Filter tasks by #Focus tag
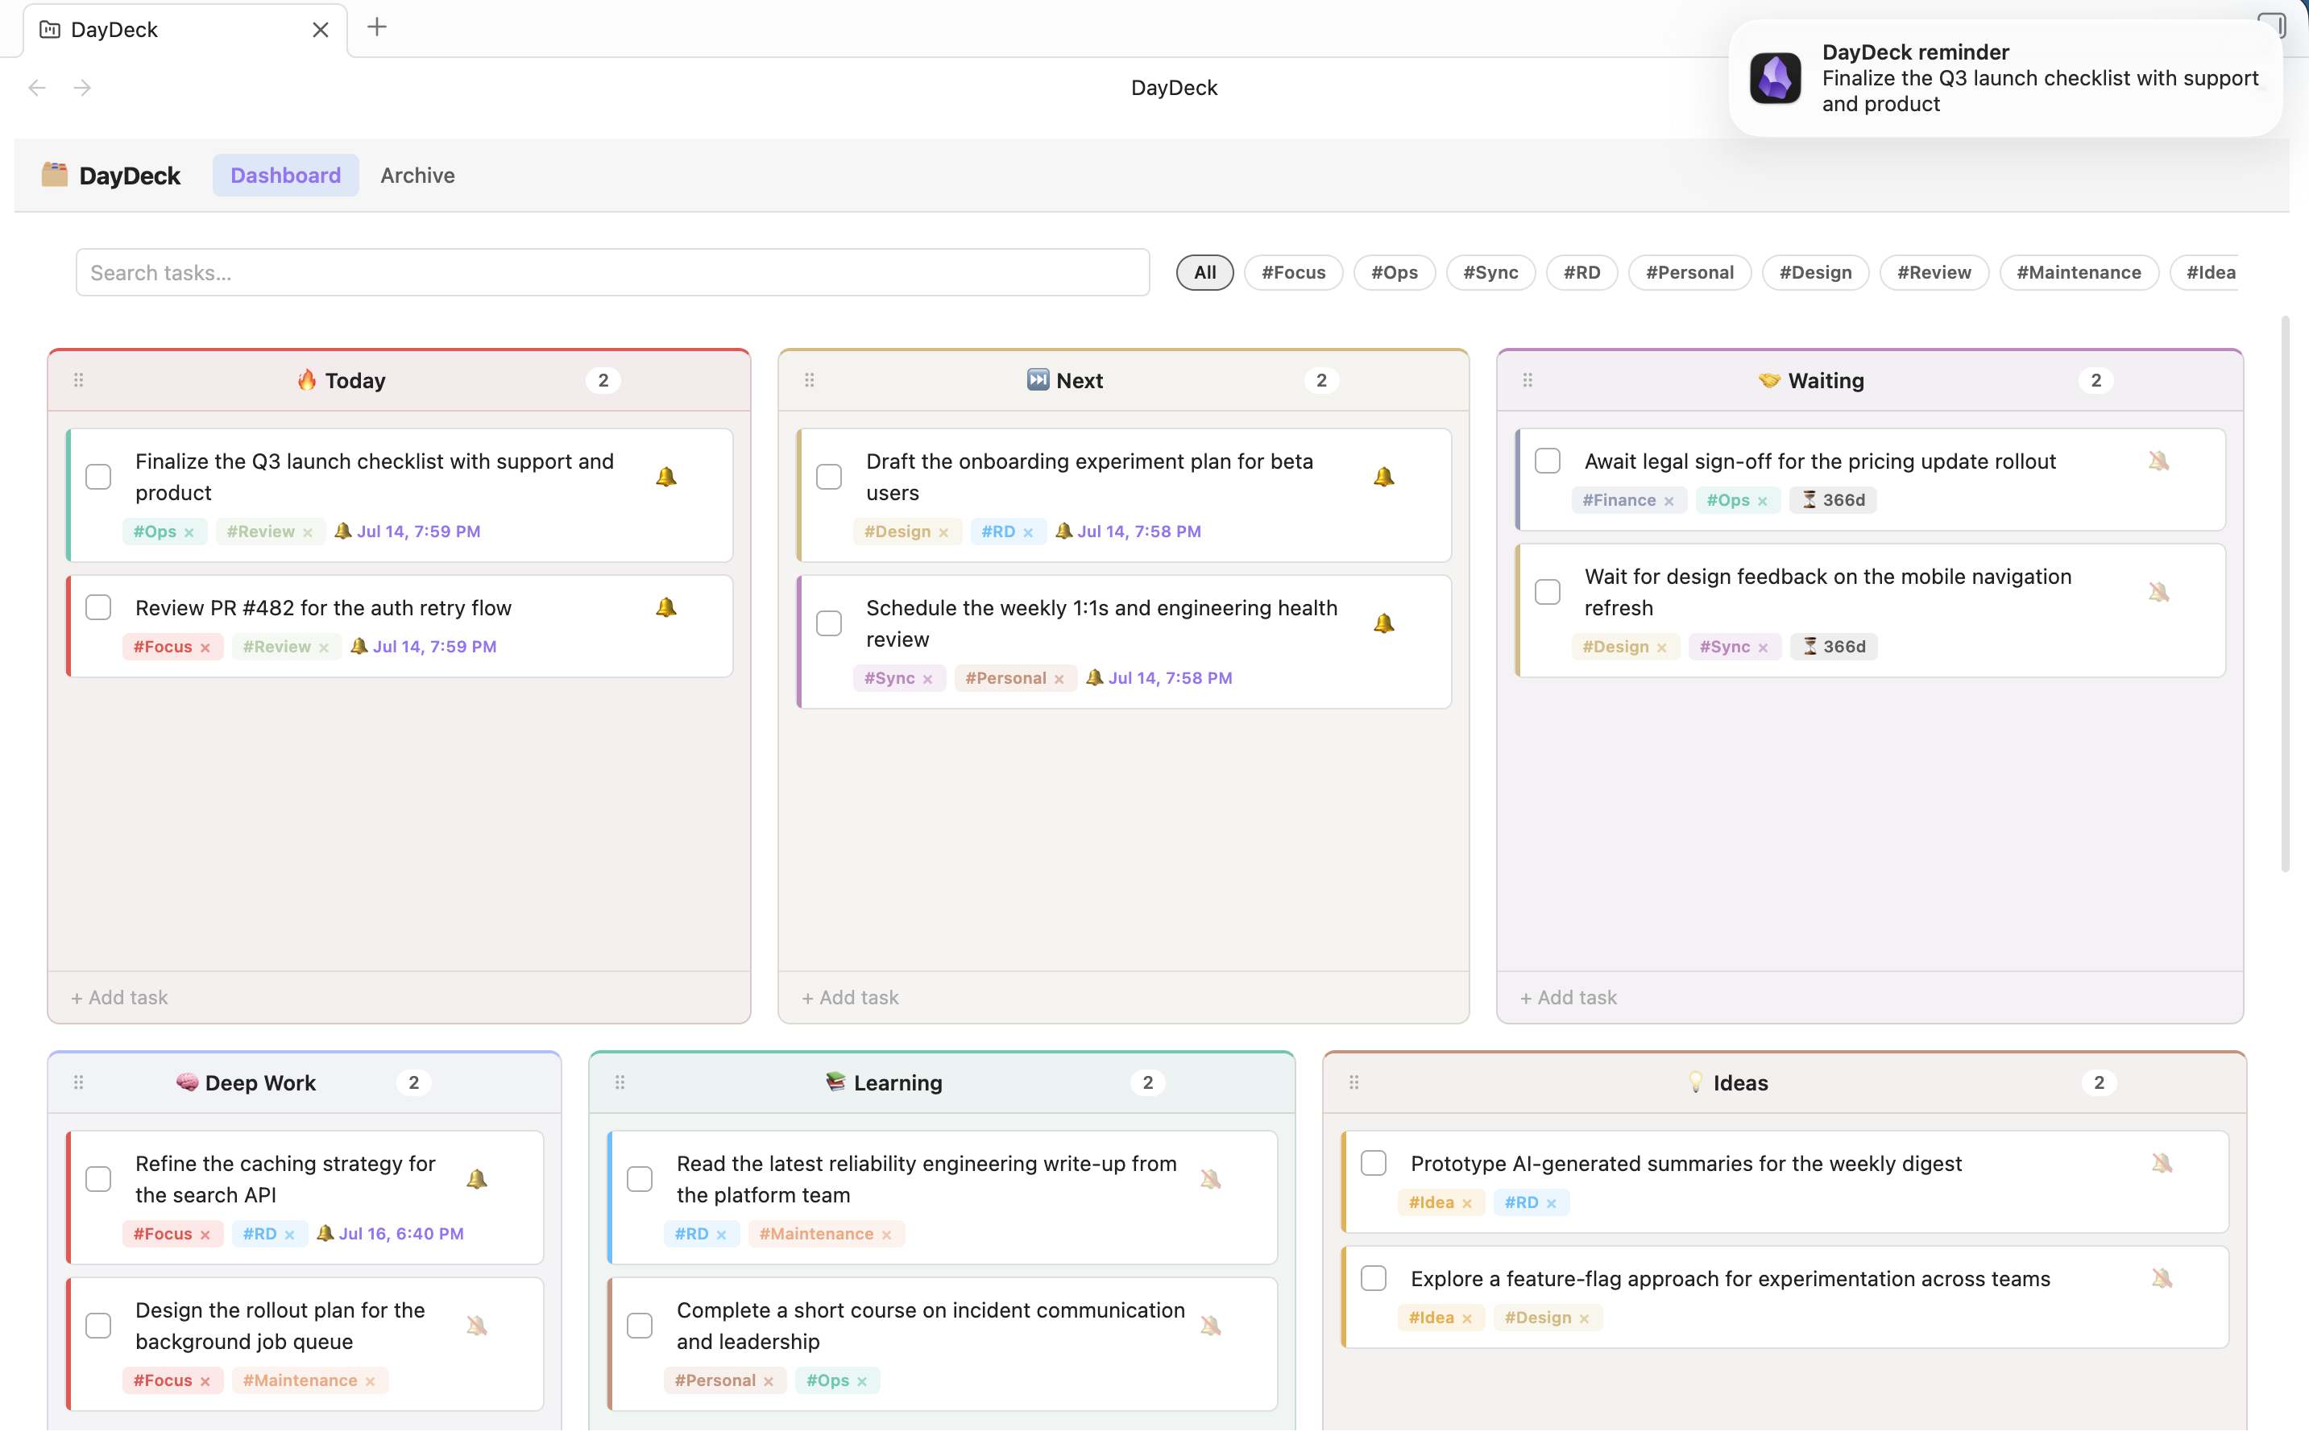The height and width of the screenshot is (1440, 2309). 1294,272
